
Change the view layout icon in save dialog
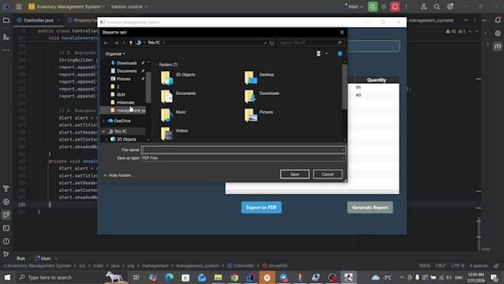pyautogui.click(x=319, y=53)
